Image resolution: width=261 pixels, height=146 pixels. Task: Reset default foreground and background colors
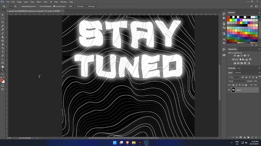coord(1,77)
